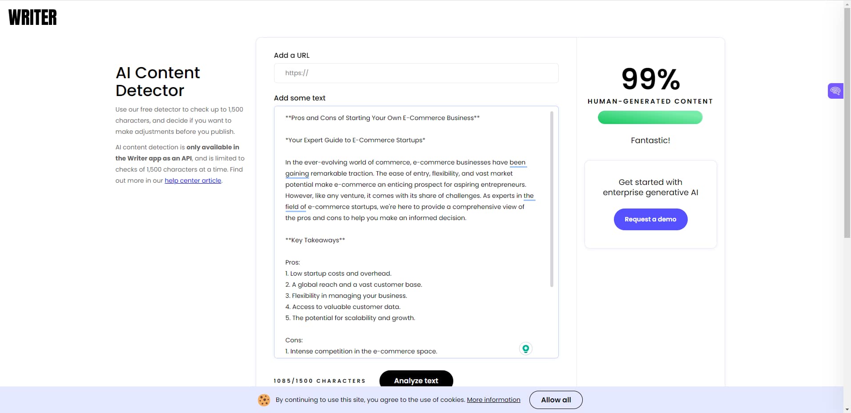Select Request a demo

tap(650, 219)
